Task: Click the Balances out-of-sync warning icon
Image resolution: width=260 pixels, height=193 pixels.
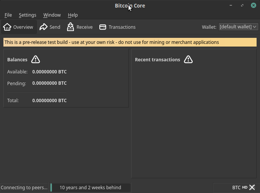Action: [x=36, y=59]
